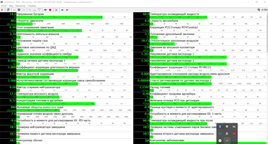The width and height of the screenshot is (268, 144).
Task: Select the Положение педали газа row
Action: 66,42
